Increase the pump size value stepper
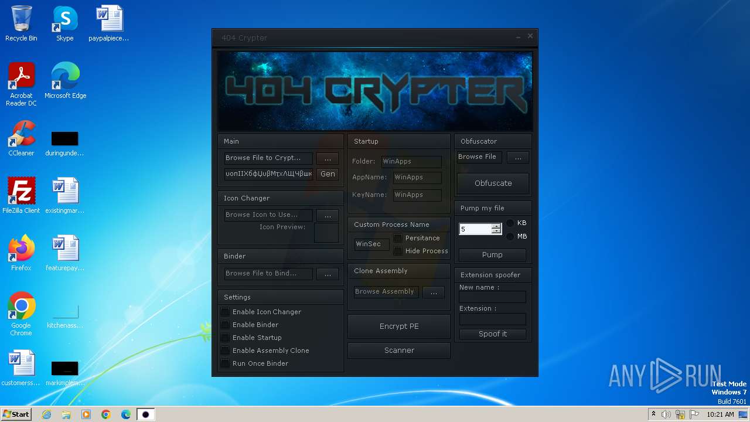The height and width of the screenshot is (422, 750). [496, 226]
